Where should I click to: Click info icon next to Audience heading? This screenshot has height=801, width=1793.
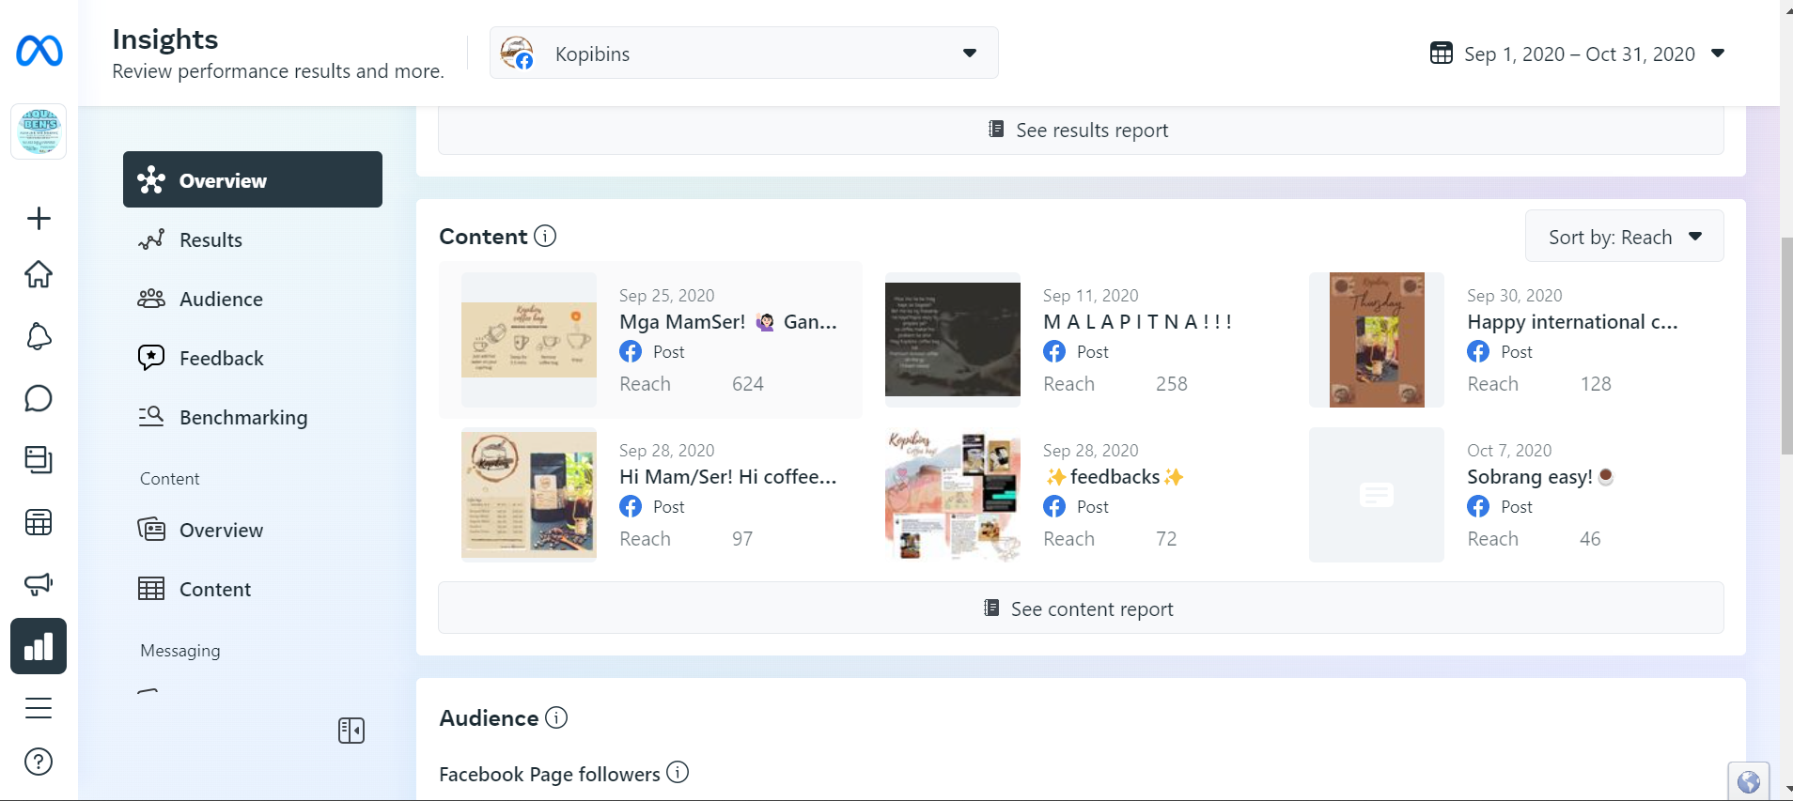556,717
